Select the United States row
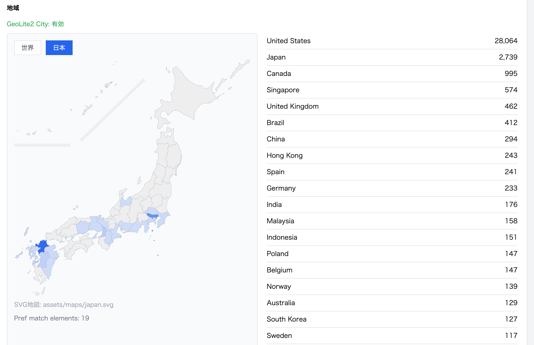 [392, 41]
